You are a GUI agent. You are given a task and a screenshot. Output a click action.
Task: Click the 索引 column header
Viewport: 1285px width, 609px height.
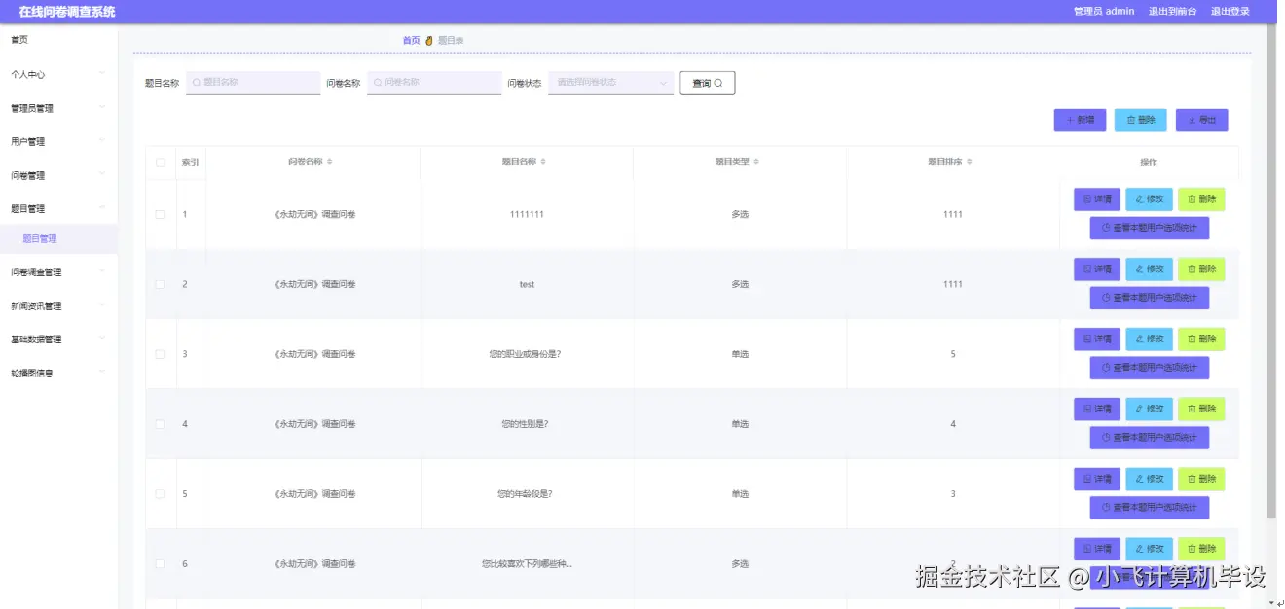click(191, 162)
